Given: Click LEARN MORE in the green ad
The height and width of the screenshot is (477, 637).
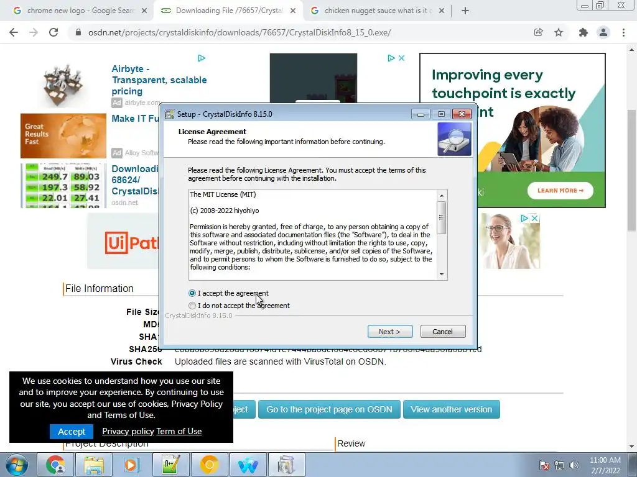Looking at the screenshot, I should click(x=560, y=190).
